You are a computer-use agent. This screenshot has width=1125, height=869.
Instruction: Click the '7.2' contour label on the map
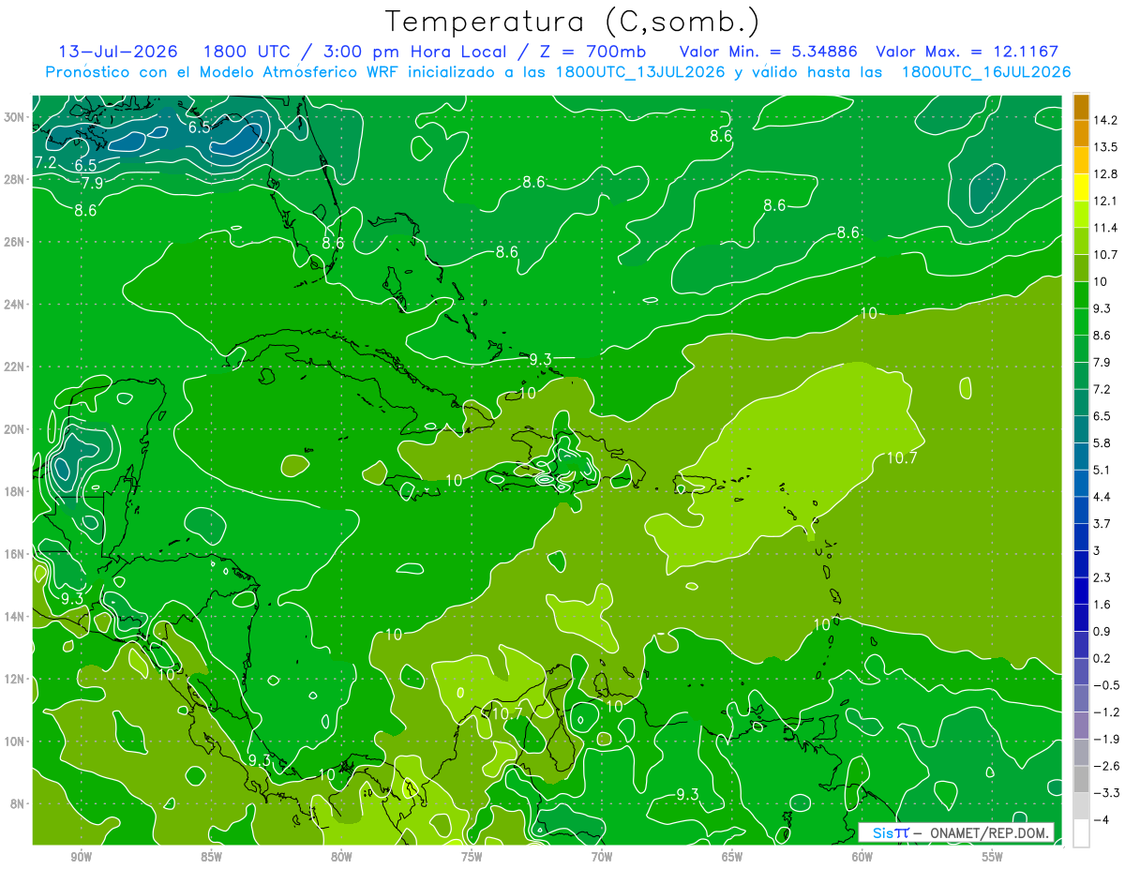pyautogui.click(x=46, y=163)
